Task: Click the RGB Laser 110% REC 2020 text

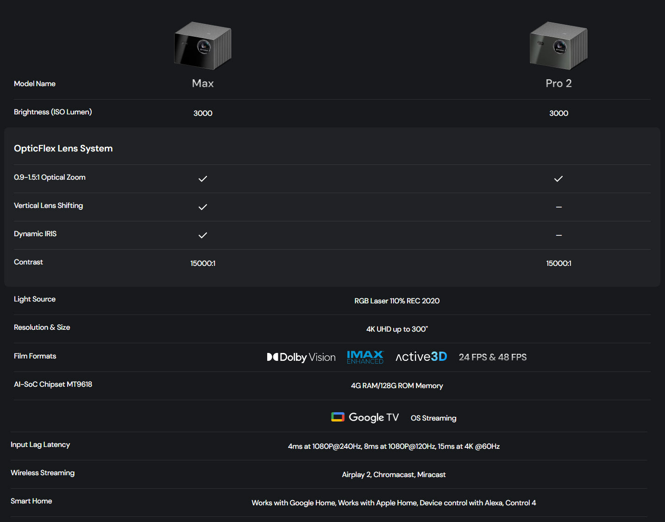Action: [397, 301]
